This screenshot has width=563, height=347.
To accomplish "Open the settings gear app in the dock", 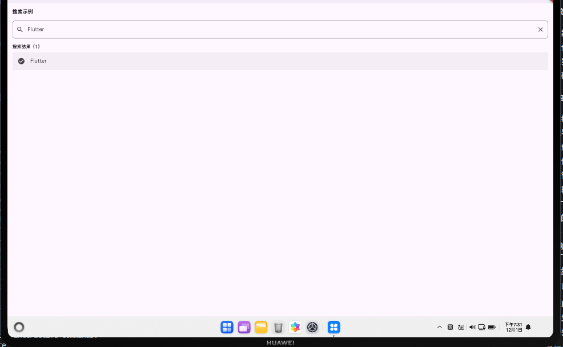I will coord(312,327).
